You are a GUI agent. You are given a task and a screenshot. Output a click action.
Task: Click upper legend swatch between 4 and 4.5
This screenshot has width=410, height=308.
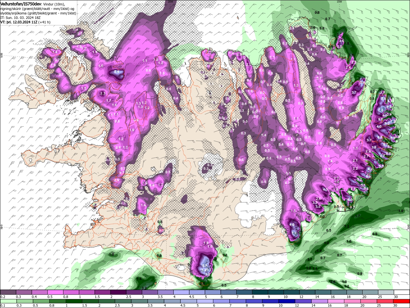(181, 292)
